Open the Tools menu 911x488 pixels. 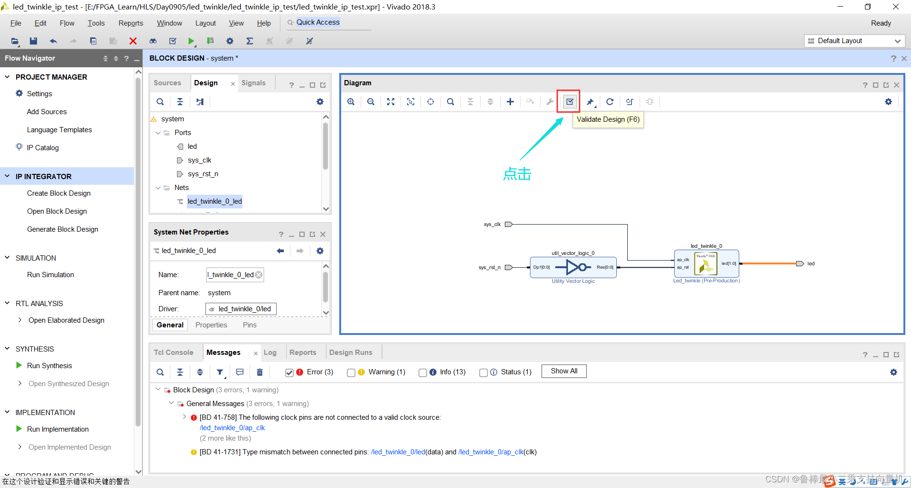pos(96,23)
